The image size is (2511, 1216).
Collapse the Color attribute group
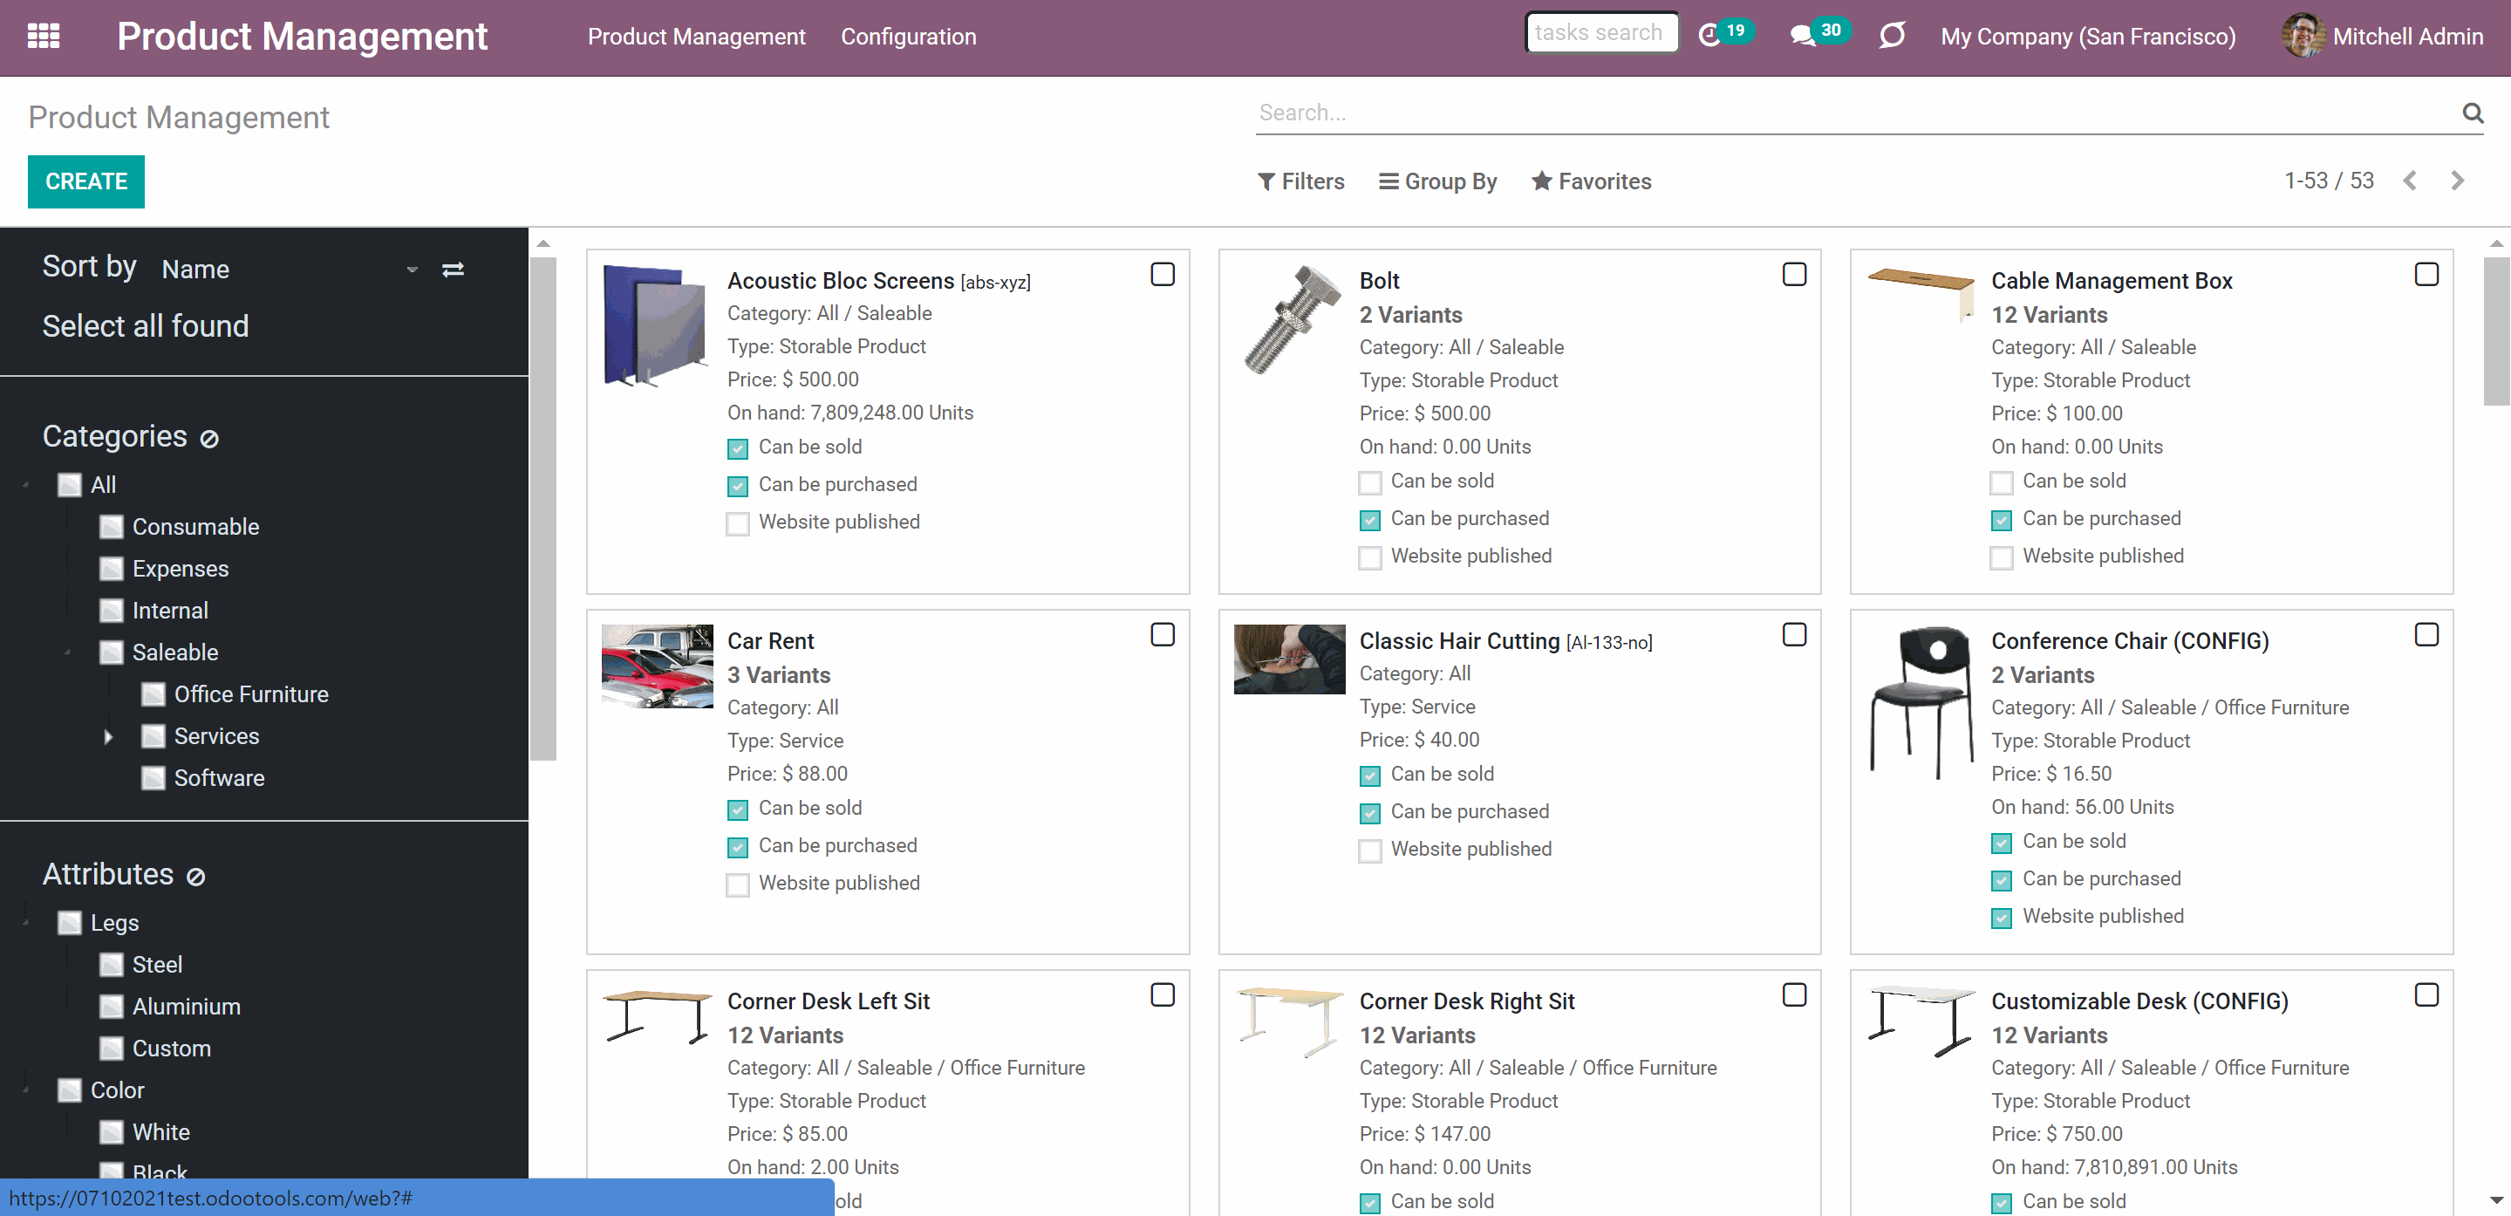coord(25,1090)
